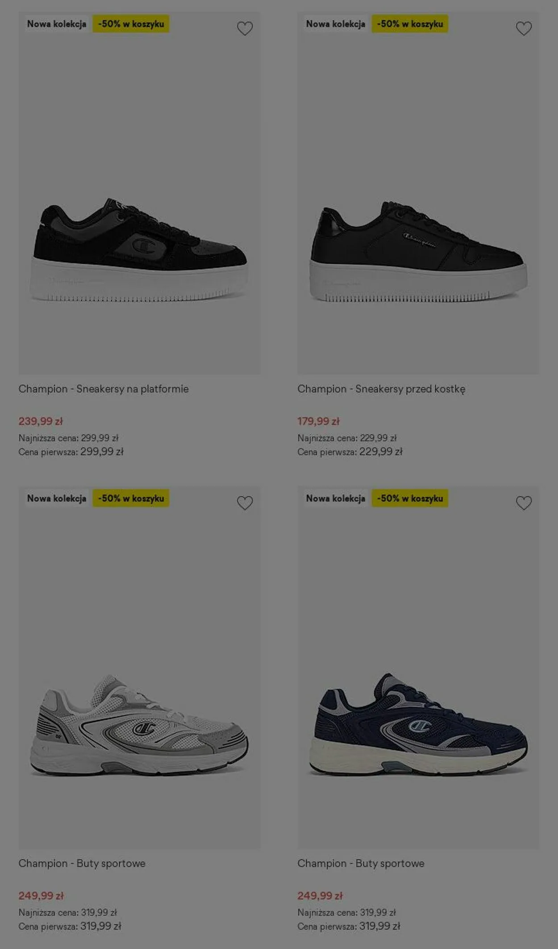Click the 179,99 zł price
The image size is (558, 949).
coord(319,421)
